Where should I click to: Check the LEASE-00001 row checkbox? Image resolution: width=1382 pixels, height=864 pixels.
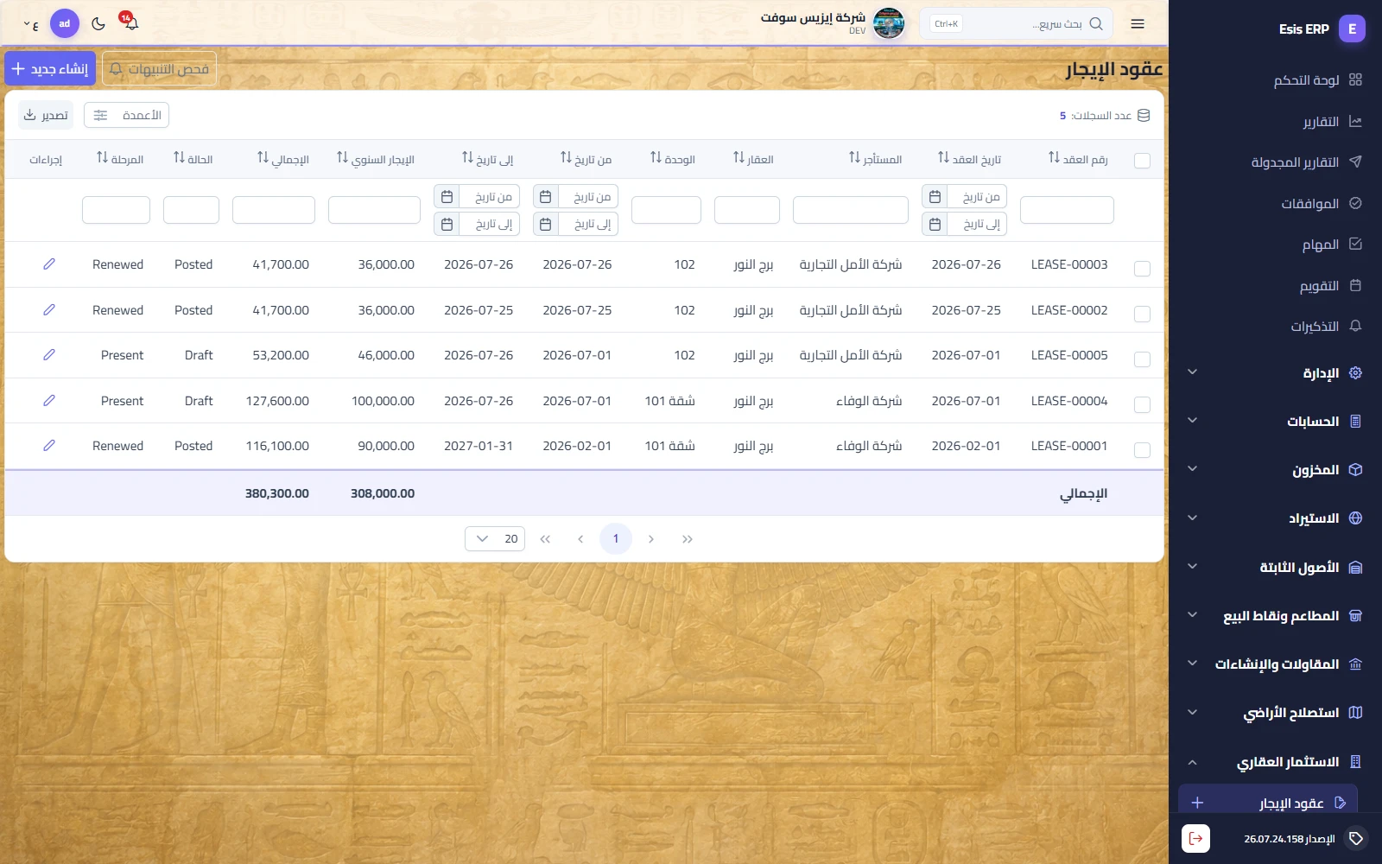1142,450
